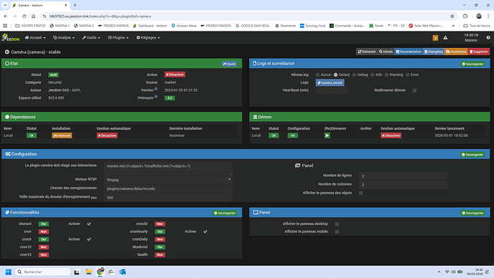Image resolution: width=494 pixels, height=278 pixels.
Task: Open Chrome from the taskbar
Action: 100,272
